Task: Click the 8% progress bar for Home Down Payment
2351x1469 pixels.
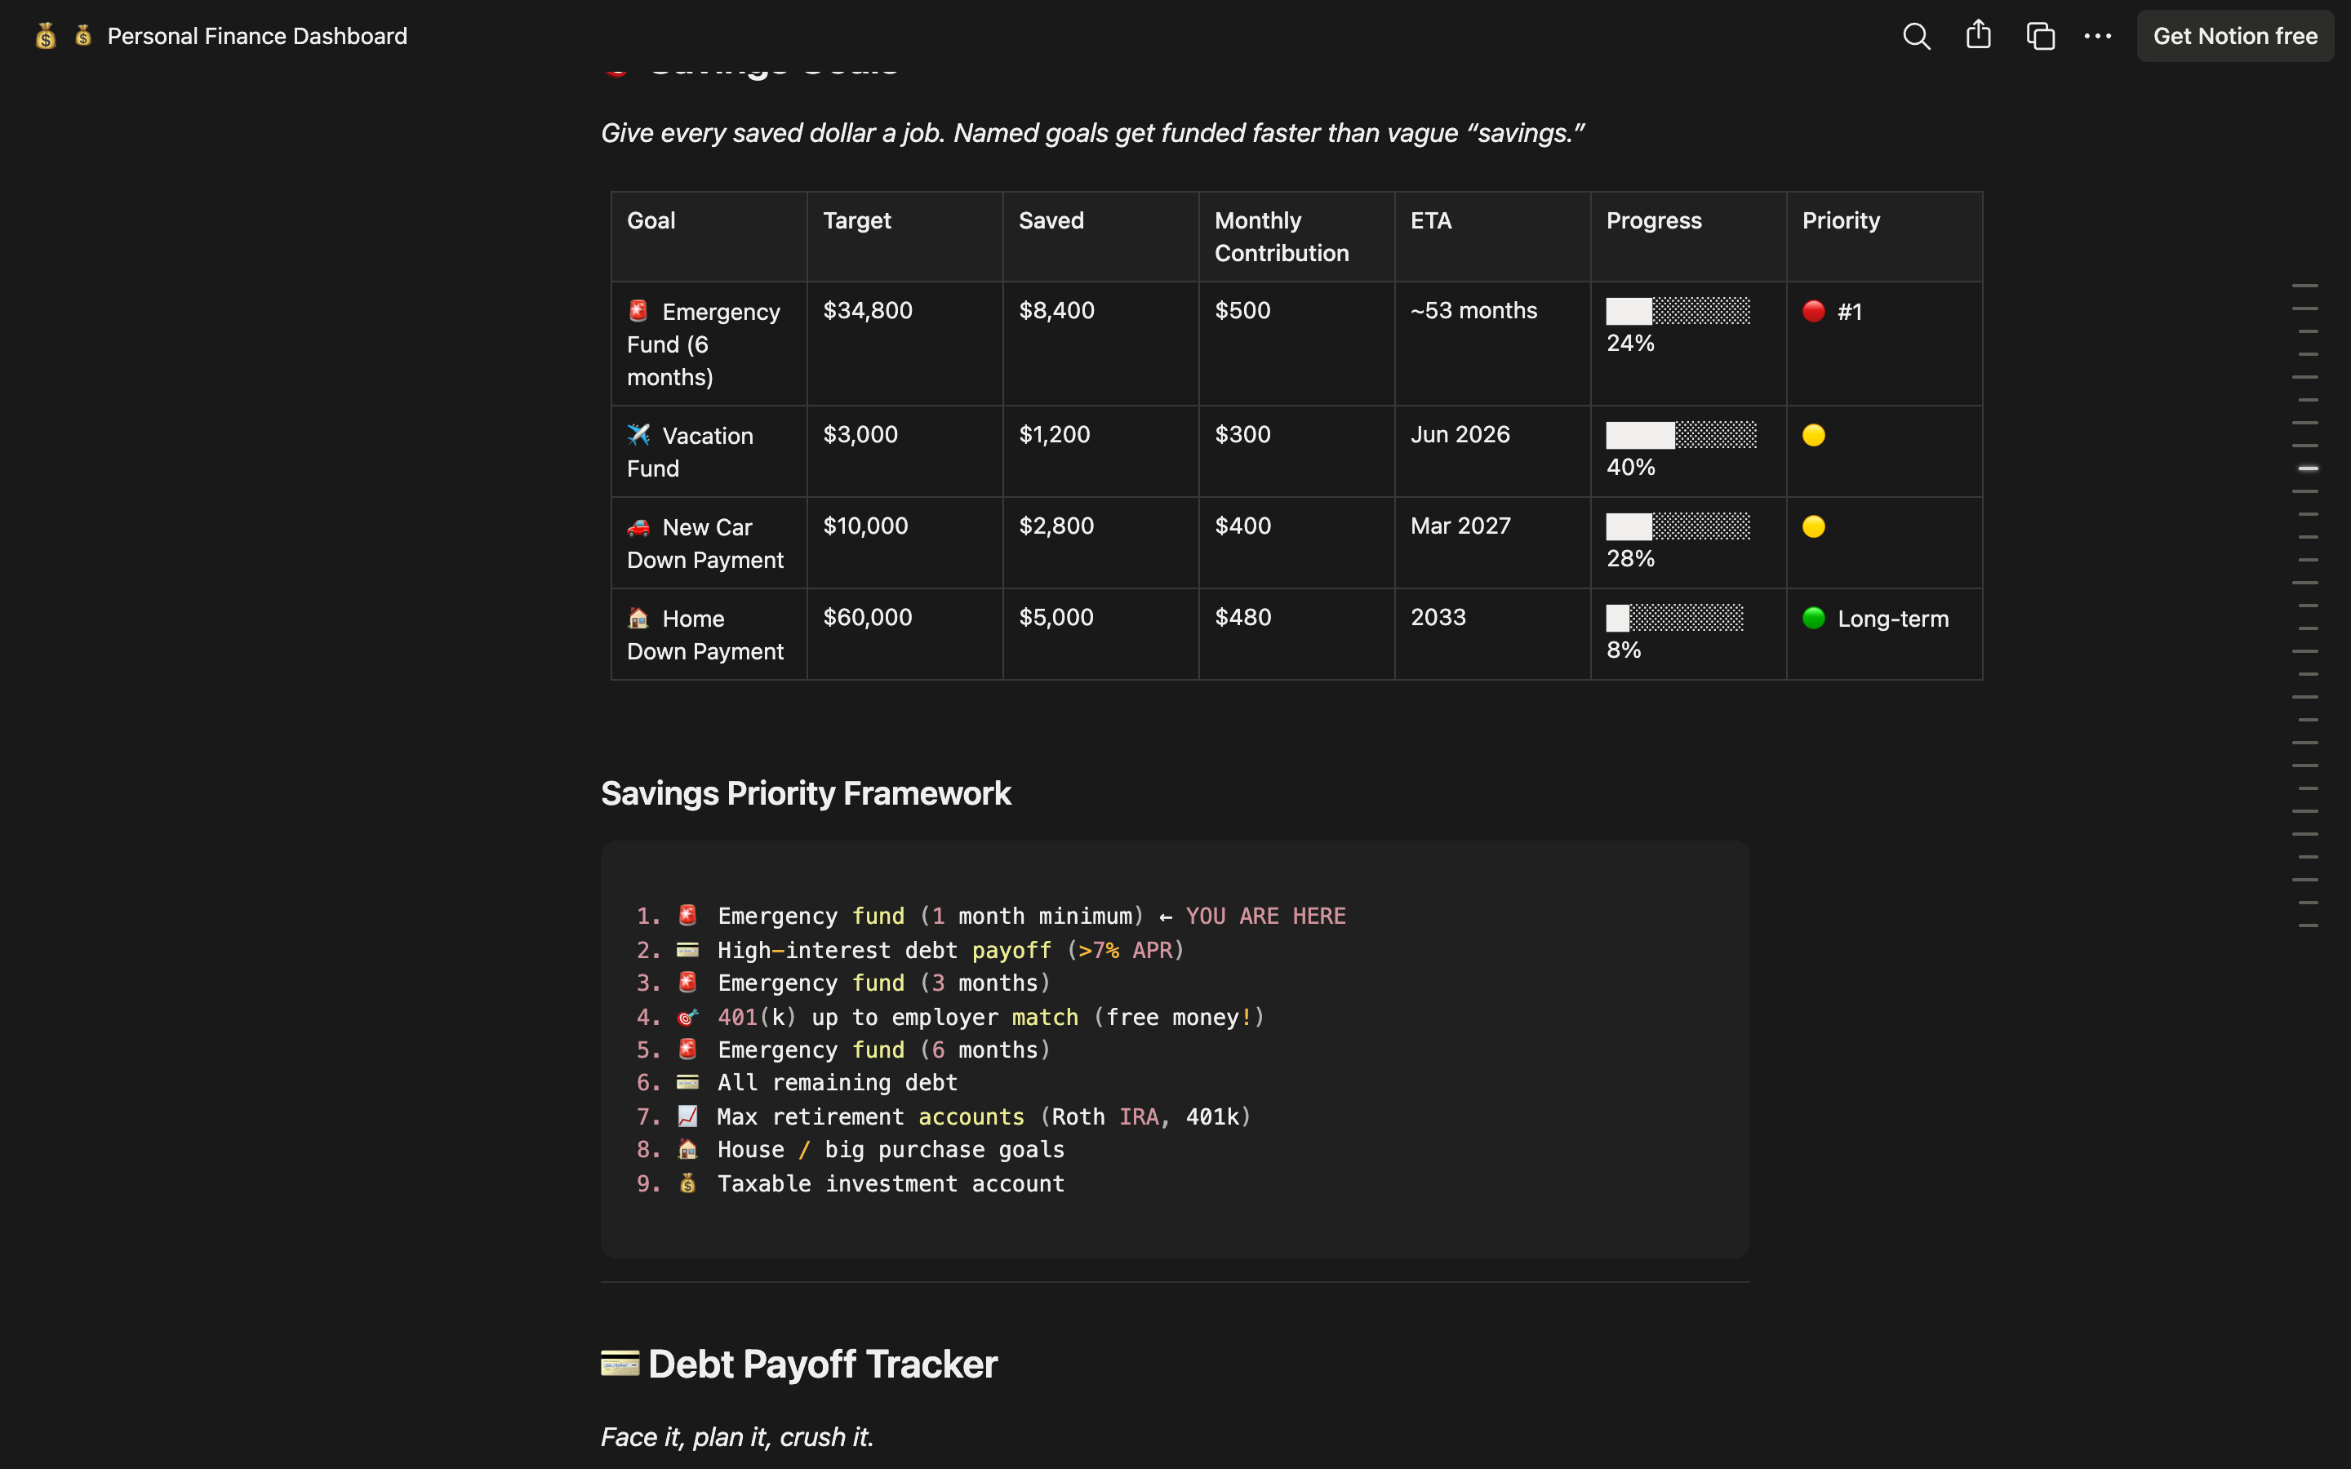Action: pos(1675,618)
